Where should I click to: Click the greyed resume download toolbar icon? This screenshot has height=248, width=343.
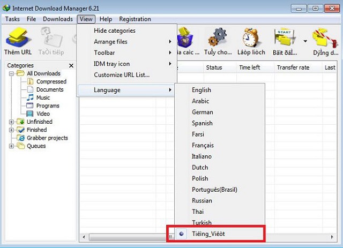point(51,37)
